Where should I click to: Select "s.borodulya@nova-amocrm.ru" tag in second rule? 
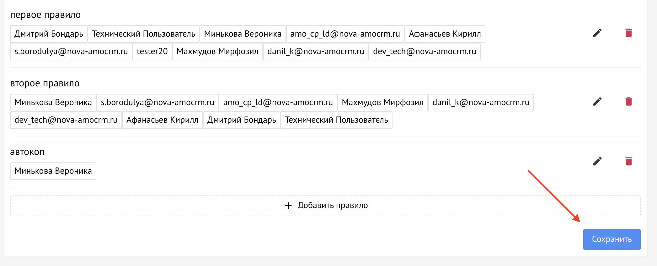click(x=157, y=103)
